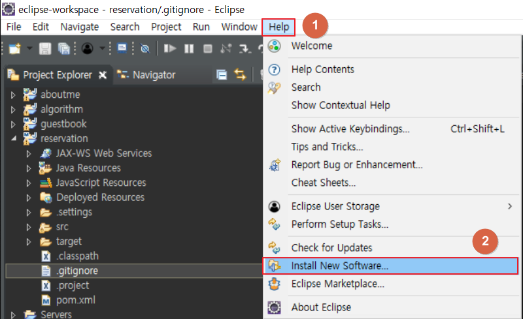Click the Deployed Resources folder icon
The image size is (523, 319).
pos(46,198)
